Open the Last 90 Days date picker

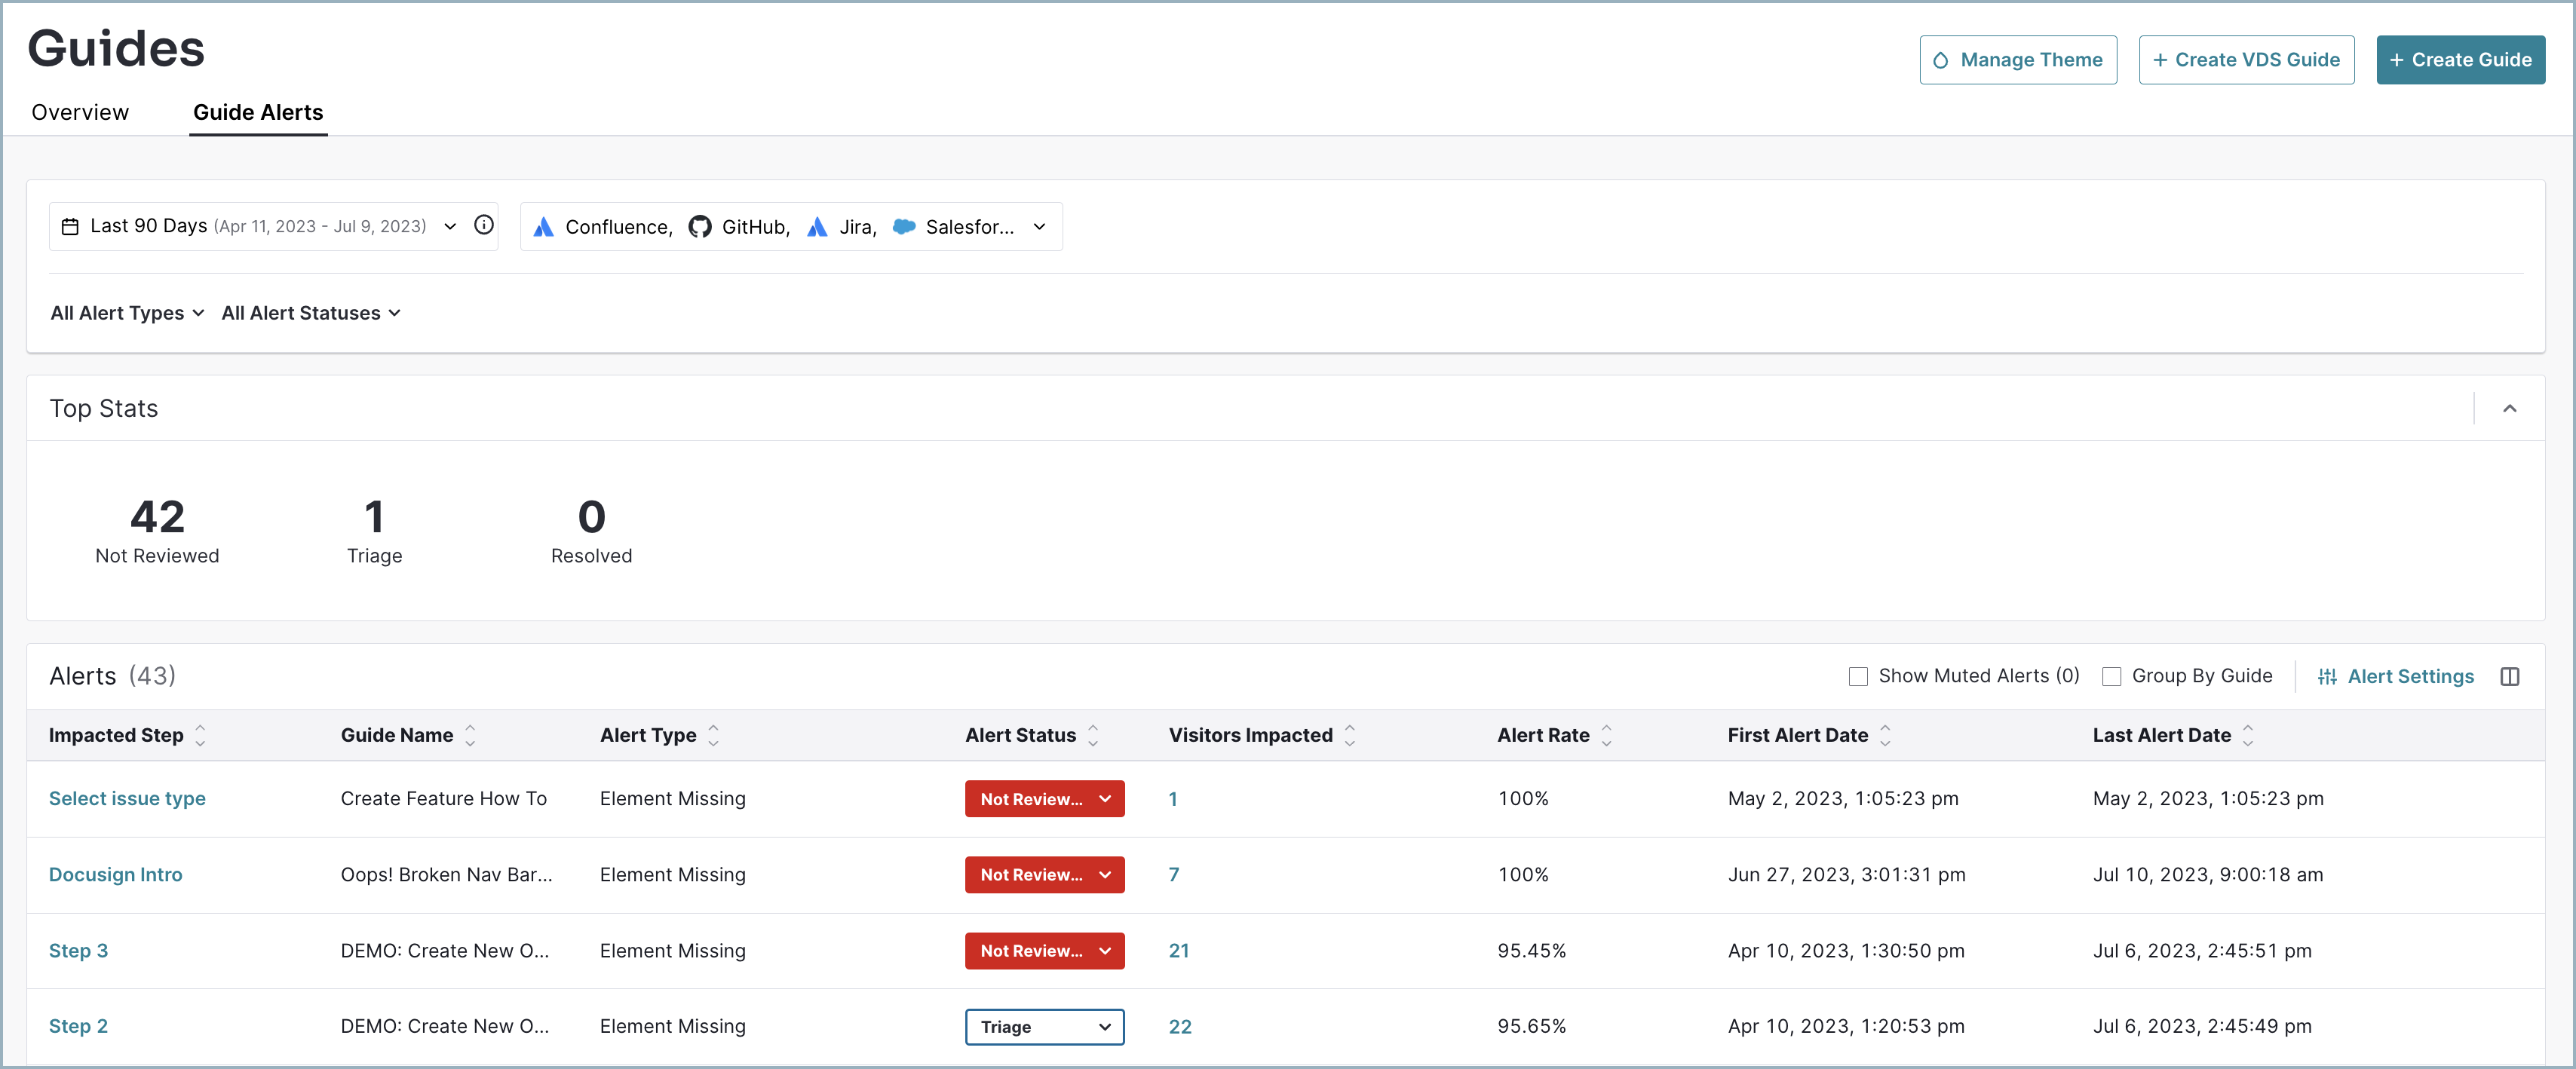click(x=259, y=226)
